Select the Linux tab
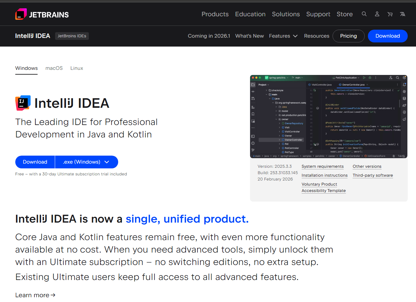 point(77,68)
